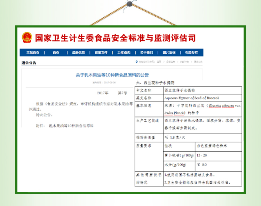The height and width of the screenshot is (206, 261).
Task: Click heading 六、西兰花种子水提物
Action: click(155, 83)
